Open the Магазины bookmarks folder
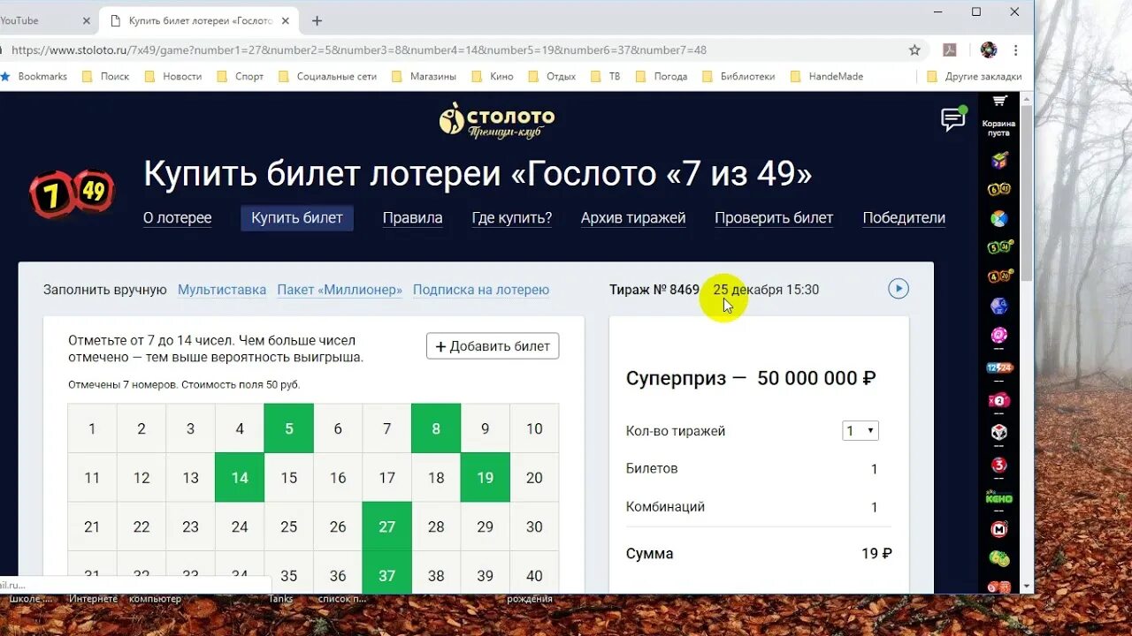This screenshot has height=636, width=1132. click(424, 77)
